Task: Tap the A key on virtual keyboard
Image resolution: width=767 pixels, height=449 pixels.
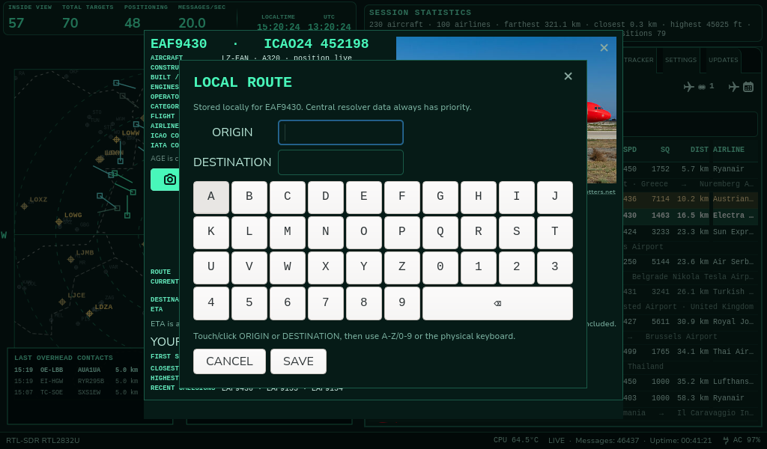Action: coord(210,198)
